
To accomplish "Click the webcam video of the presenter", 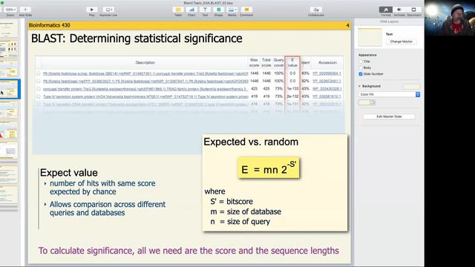I will click(450, 18).
